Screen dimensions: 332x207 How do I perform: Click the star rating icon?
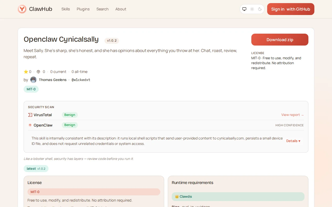point(26,72)
